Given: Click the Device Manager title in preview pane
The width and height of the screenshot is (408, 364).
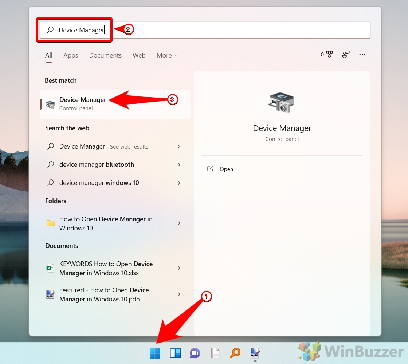Looking at the screenshot, I should click(x=282, y=128).
